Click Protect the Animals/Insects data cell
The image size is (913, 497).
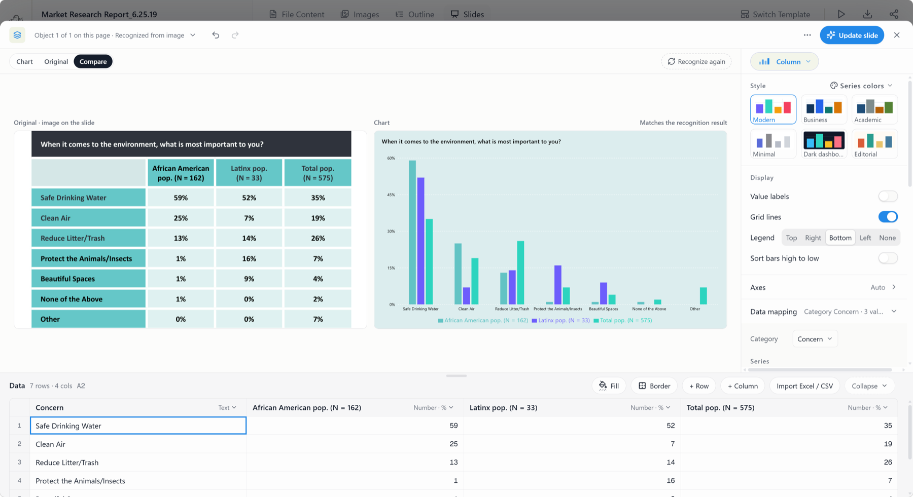tap(138, 480)
